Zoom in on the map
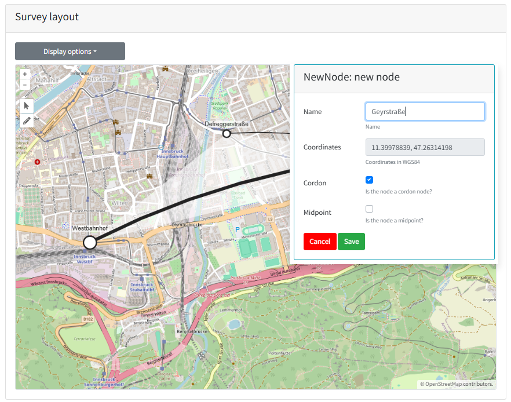The image size is (511, 402). pos(25,74)
